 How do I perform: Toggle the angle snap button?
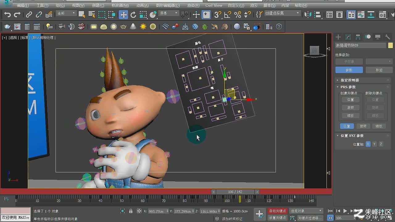[228, 14]
